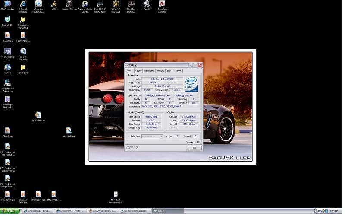
Task: Open the About tab in CPU-Z
Action: 178,70
